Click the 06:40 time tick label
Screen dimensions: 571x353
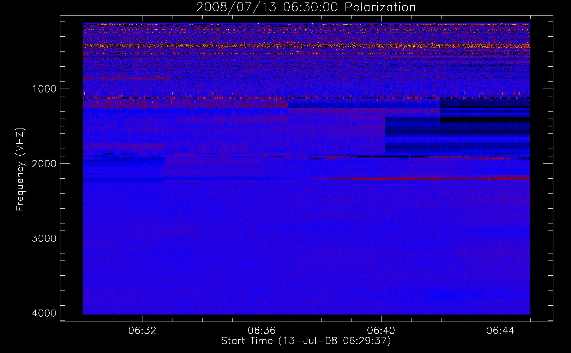coord(381,331)
